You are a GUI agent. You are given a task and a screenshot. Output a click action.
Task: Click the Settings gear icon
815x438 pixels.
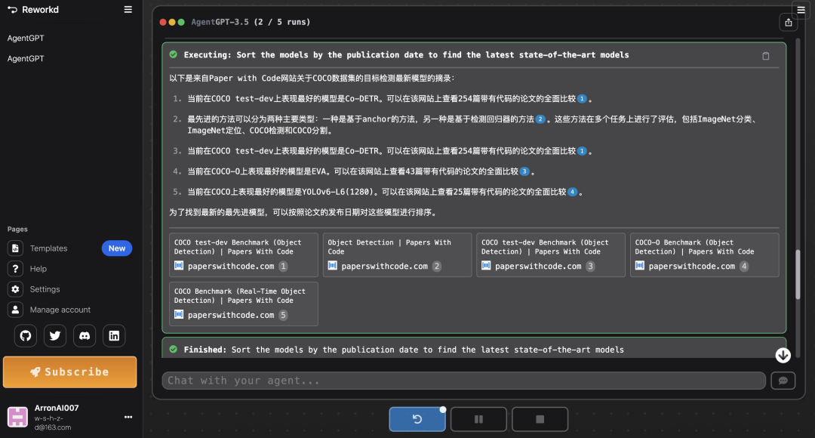click(15, 289)
